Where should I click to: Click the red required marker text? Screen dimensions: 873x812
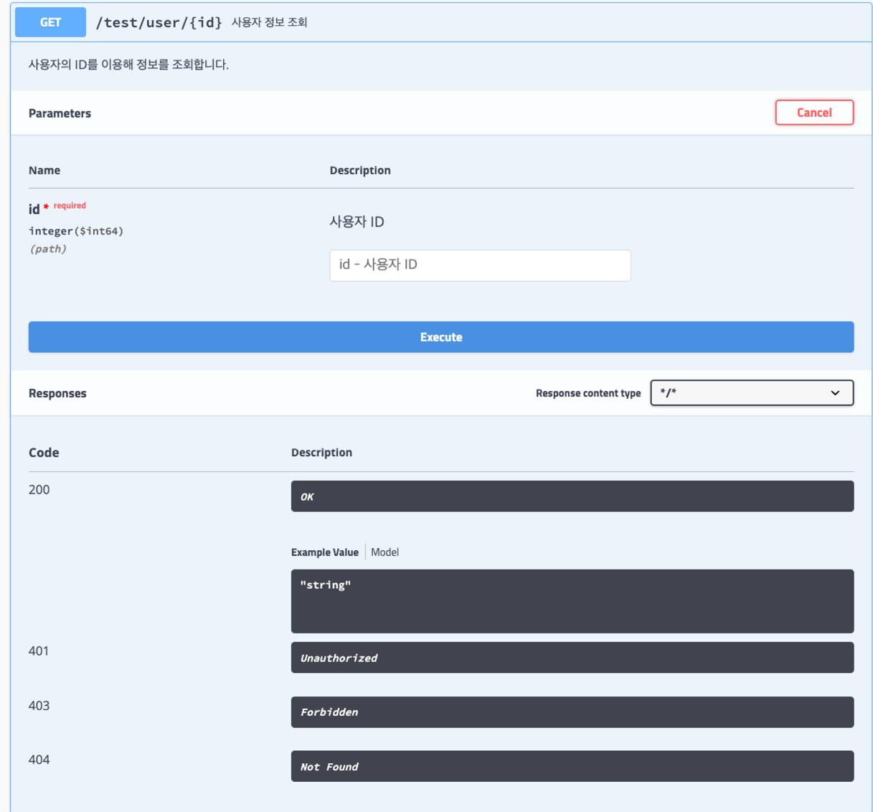click(70, 206)
